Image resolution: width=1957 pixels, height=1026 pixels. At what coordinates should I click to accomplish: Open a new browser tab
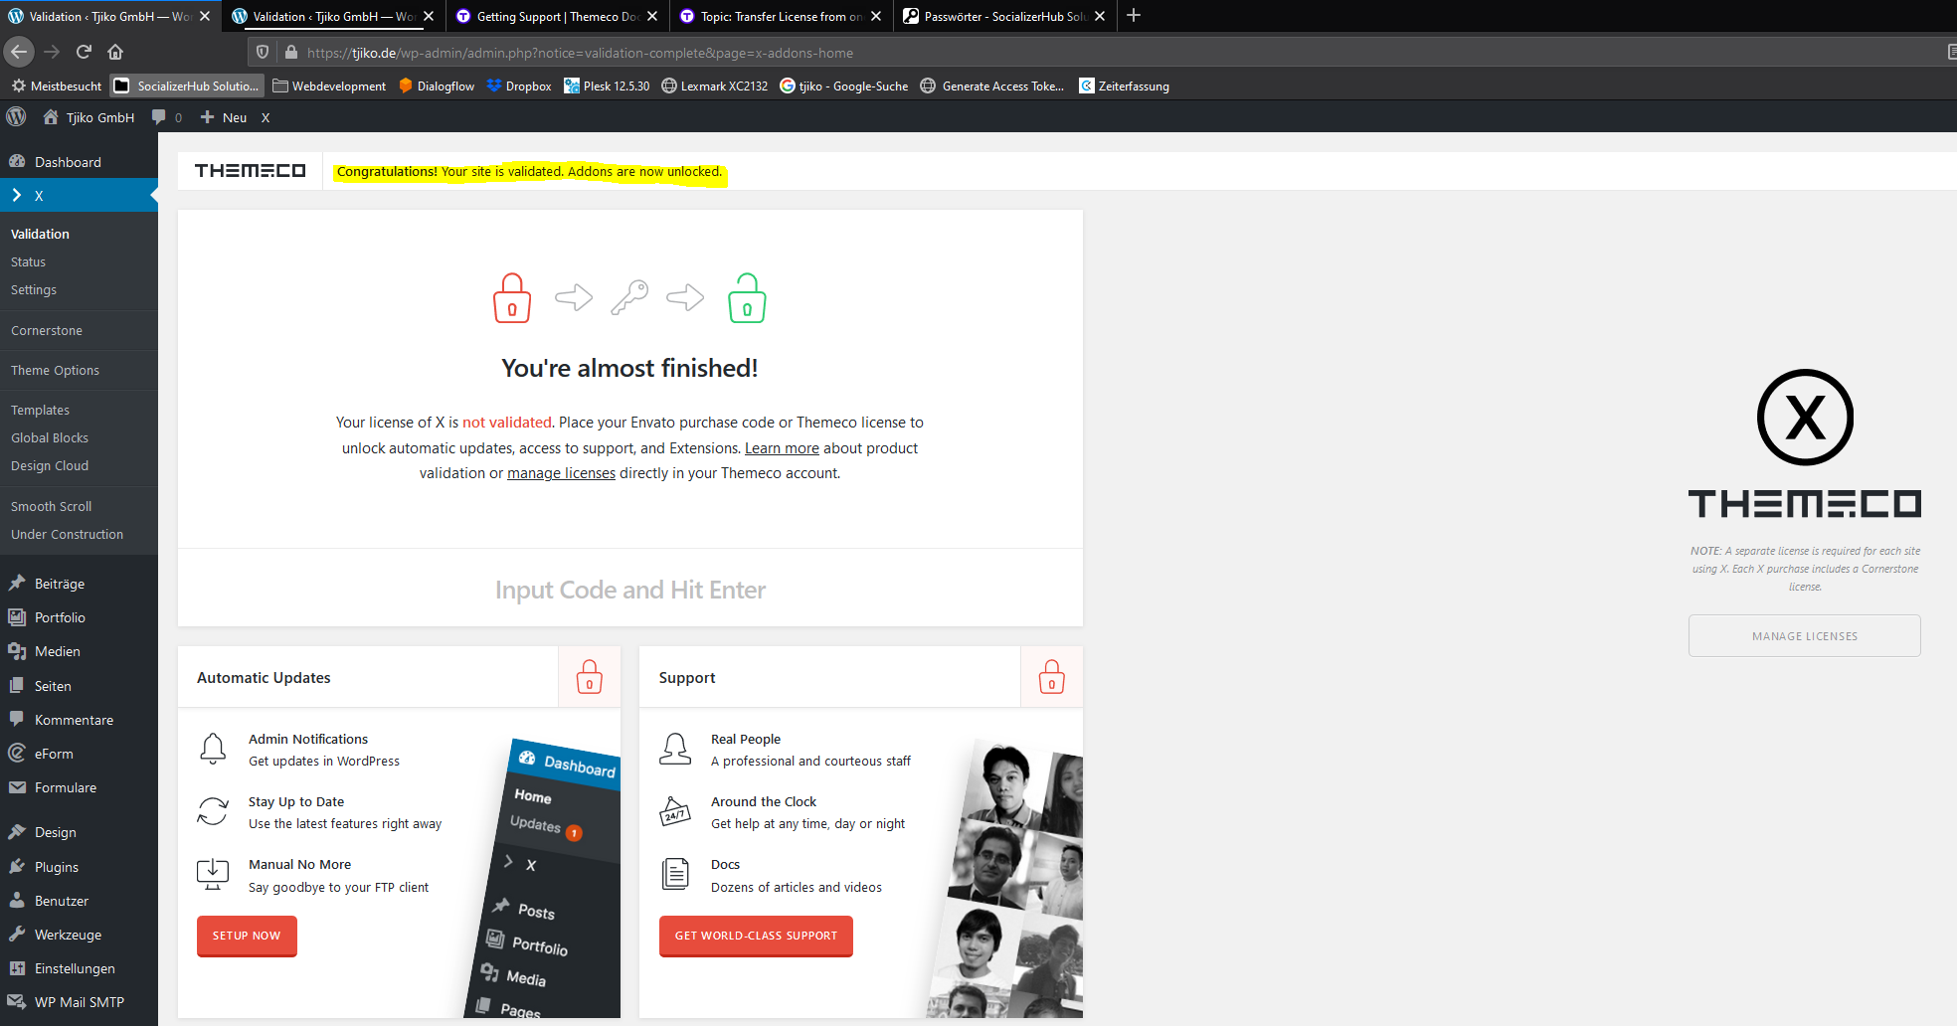(x=1134, y=15)
